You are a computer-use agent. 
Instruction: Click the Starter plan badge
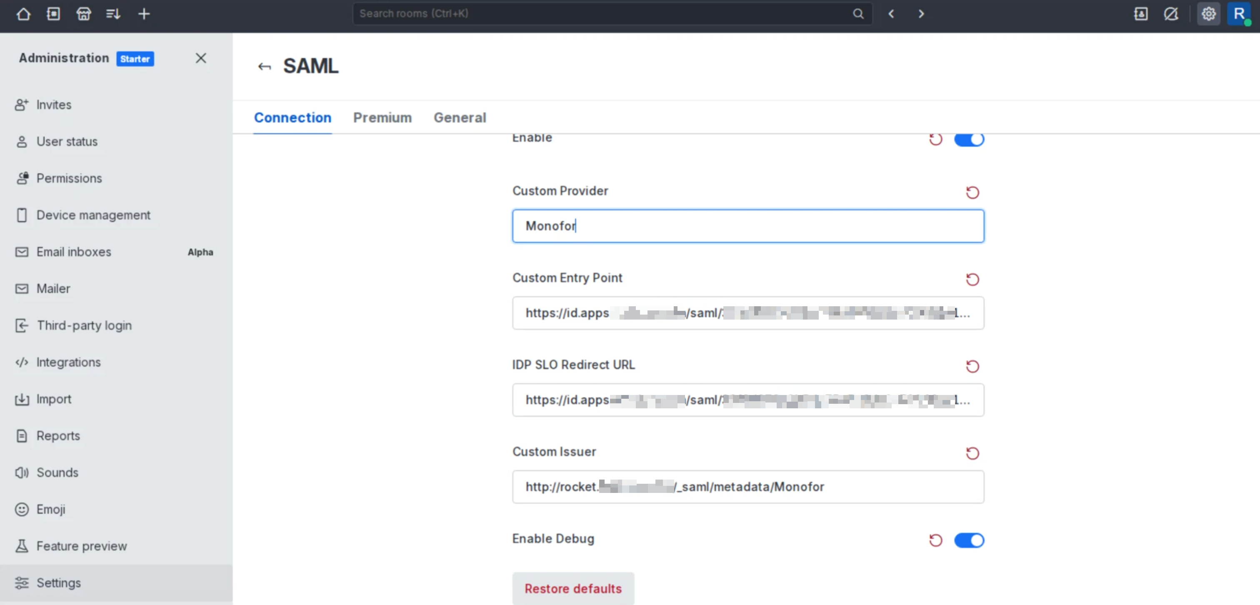coord(135,59)
